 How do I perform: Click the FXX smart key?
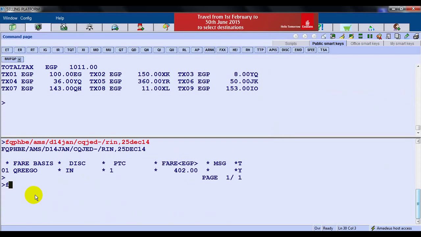(x=222, y=50)
